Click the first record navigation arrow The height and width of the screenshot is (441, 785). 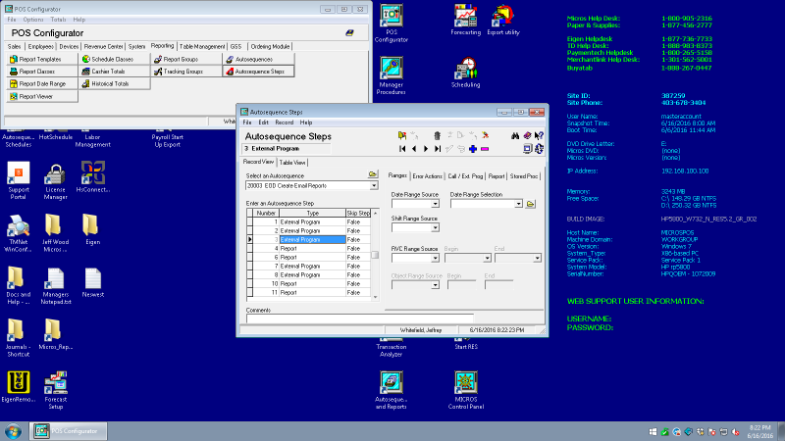pyautogui.click(x=402, y=149)
